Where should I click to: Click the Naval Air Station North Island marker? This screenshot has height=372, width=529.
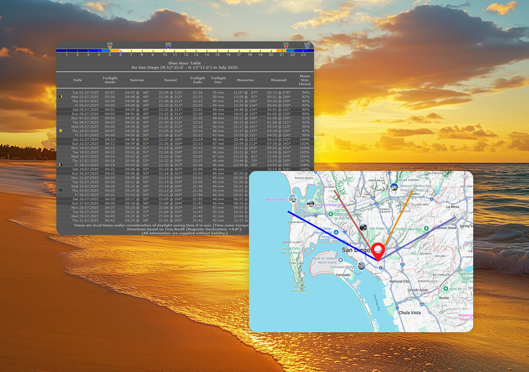341,259
